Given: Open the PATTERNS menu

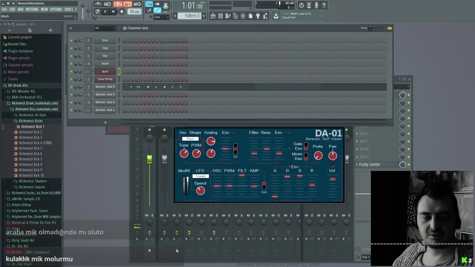Looking at the screenshot, I should point(32,9).
